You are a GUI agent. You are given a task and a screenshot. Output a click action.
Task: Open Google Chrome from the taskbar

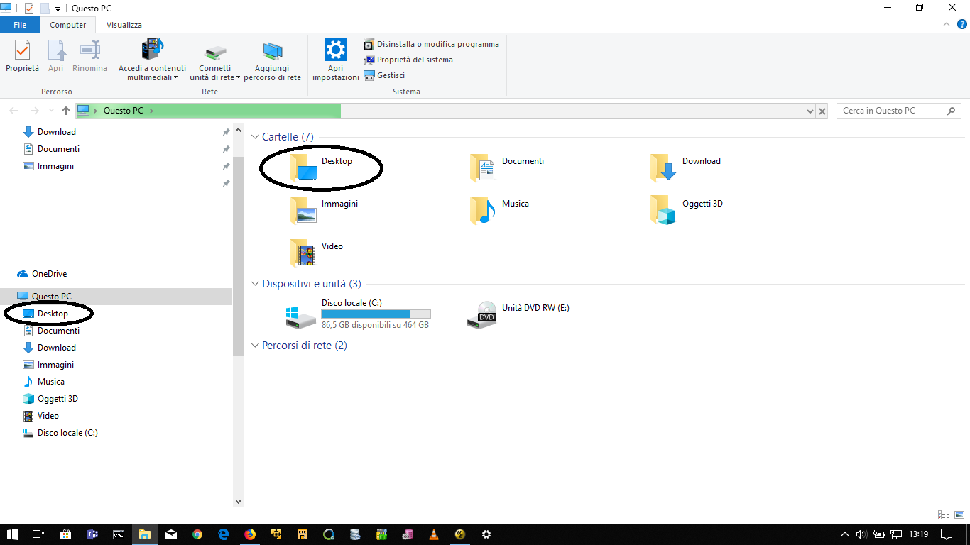[197, 534]
